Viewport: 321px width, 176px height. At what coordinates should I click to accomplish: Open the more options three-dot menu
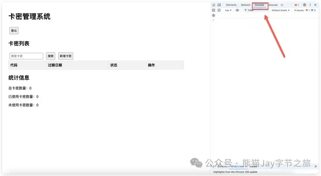point(310,4)
